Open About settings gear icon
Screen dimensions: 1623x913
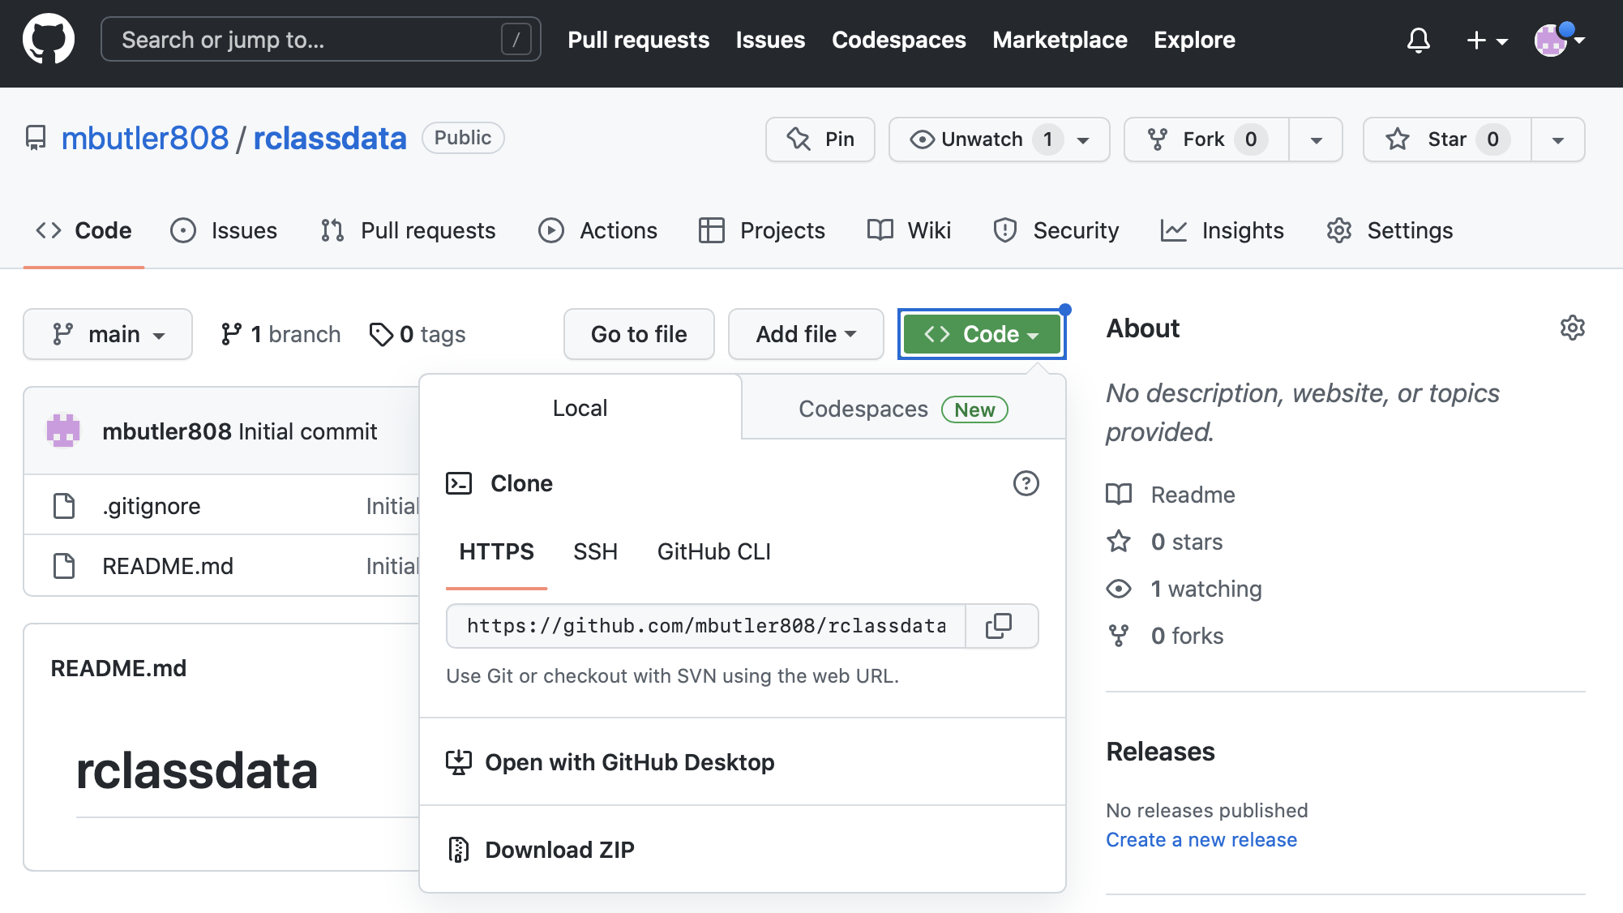[1572, 328]
